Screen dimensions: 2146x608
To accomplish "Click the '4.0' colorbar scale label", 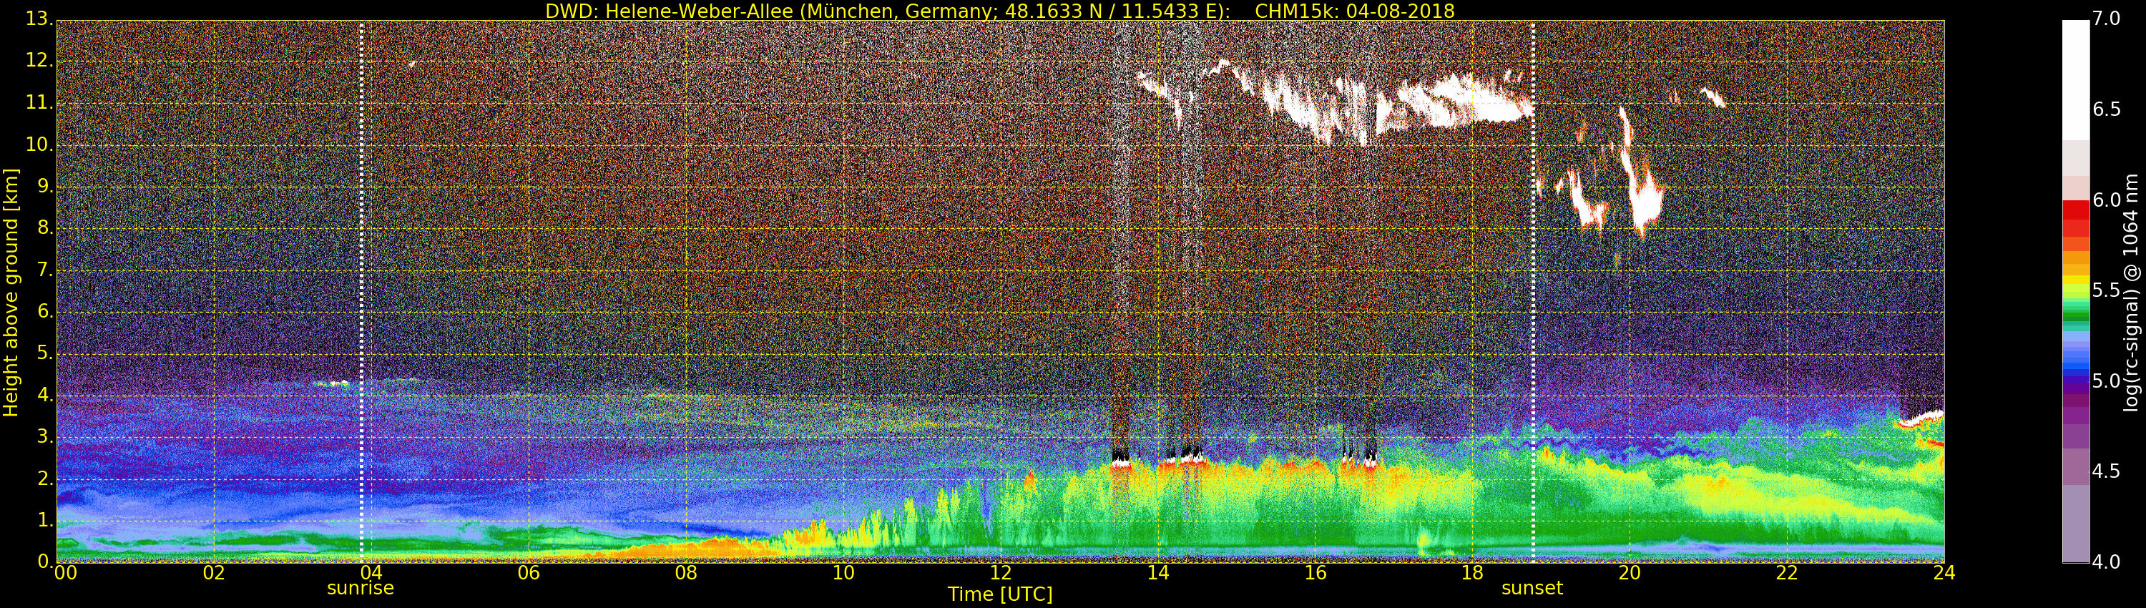I will (2106, 562).
